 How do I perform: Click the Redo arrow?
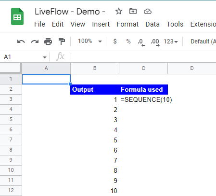[35, 42]
